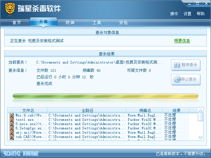Click the 概要信息 link
This screenshot has height=158, width=211.
click(182, 41)
